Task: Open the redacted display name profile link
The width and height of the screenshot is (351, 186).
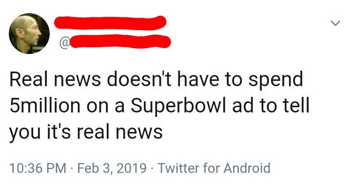Action: [x=110, y=22]
